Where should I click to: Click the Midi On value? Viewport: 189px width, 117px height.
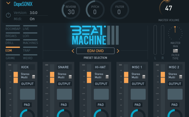click(x=32, y=19)
